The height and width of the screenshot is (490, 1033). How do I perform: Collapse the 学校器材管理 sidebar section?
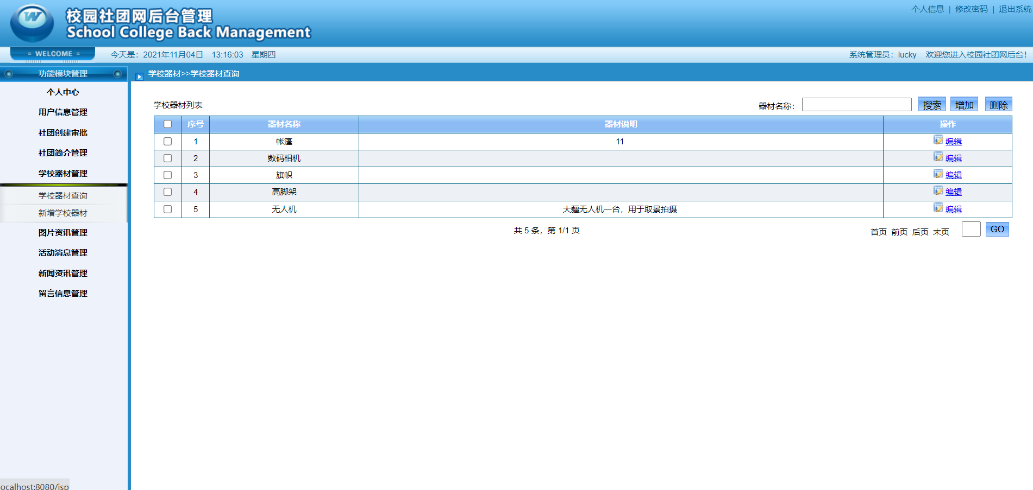(63, 174)
